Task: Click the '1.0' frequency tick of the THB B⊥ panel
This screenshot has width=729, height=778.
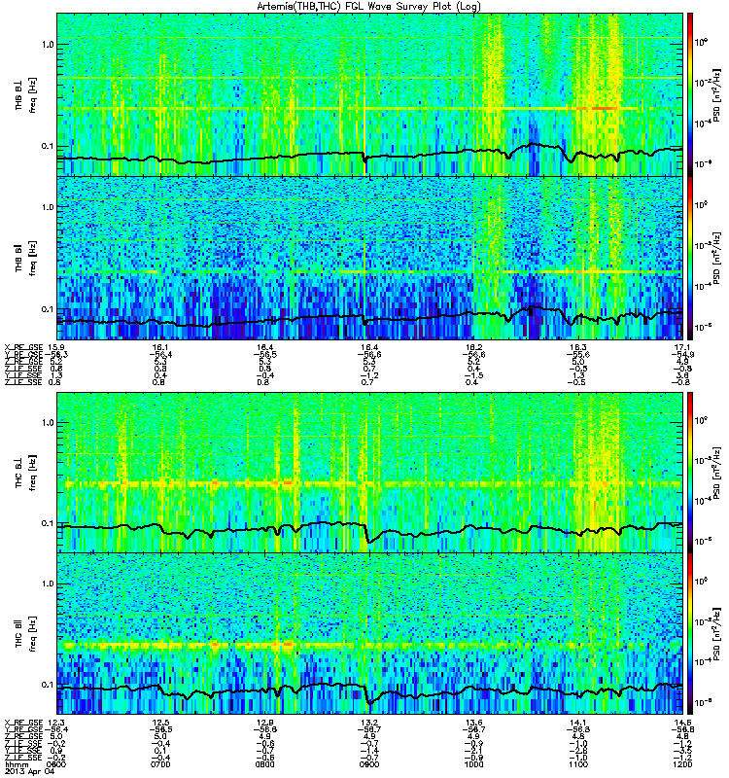Action: 48,44
